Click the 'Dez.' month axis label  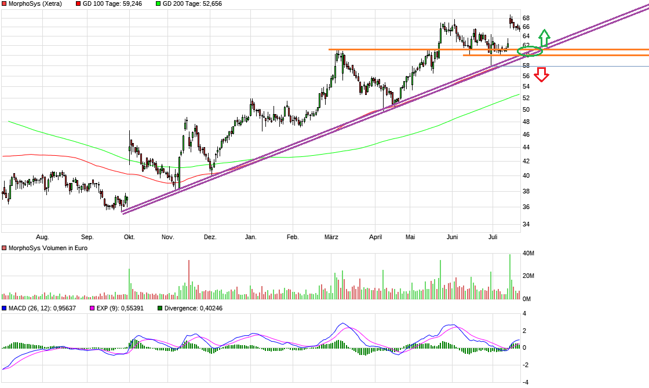[x=210, y=237]
